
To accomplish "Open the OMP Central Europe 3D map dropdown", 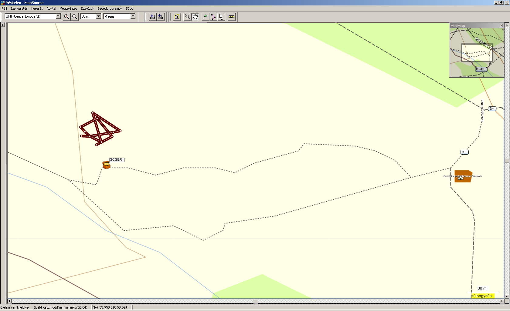I will 58,16.
